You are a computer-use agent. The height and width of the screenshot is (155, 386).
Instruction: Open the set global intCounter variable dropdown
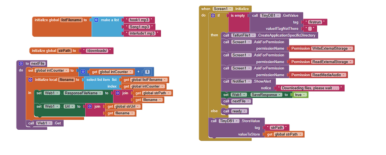[67, 71]
